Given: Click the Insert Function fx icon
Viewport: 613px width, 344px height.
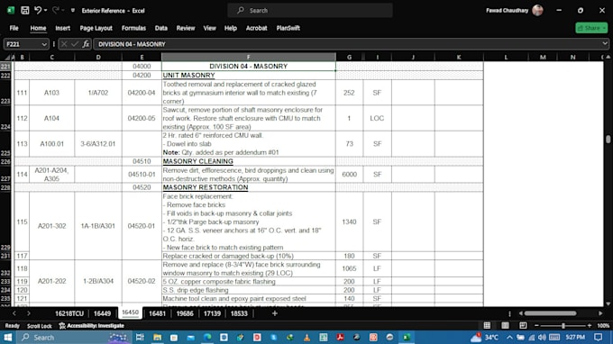Looking at the screenshot, I should (x=86, y=44).
